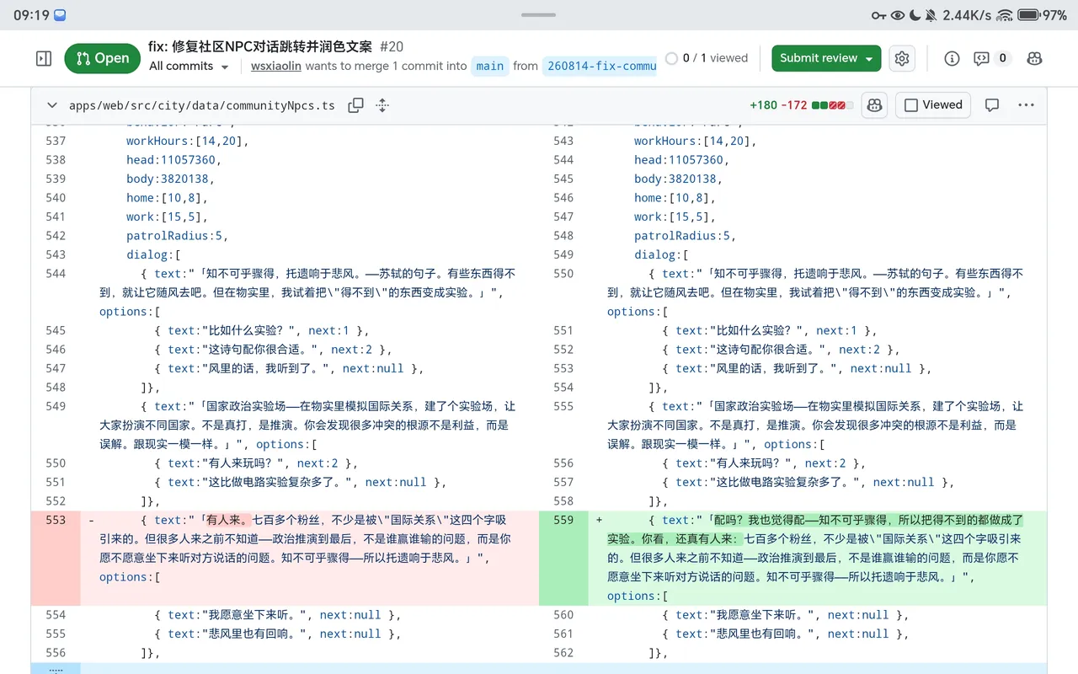Open the main base branch link

pos(489,66)
